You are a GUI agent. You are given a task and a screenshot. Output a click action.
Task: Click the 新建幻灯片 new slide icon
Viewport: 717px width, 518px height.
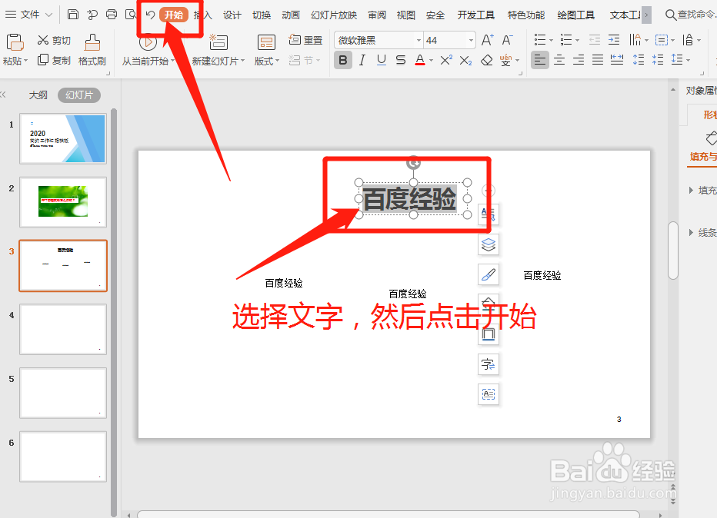pos(218,42)
